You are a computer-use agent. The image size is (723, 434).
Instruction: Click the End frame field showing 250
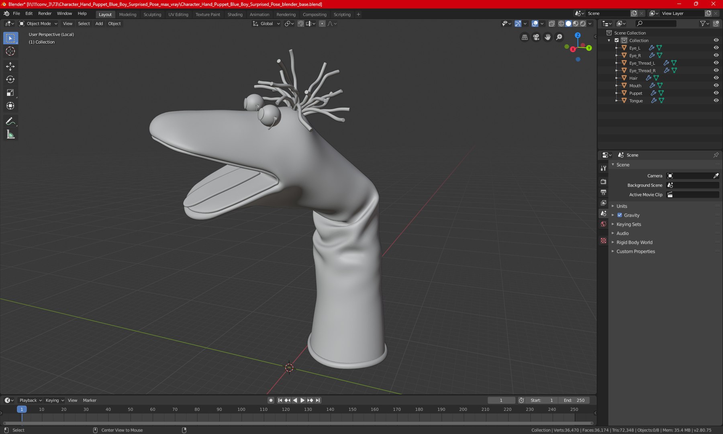pyautogui.click(x=574, y=400)
